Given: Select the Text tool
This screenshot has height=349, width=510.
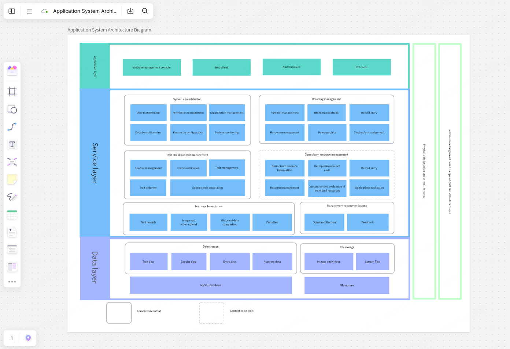Looking at the screenshot, I should (x=12, y=144).
